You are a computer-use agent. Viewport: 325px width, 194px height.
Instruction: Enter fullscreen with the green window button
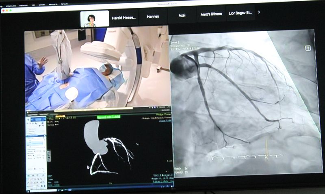point(11,11)
